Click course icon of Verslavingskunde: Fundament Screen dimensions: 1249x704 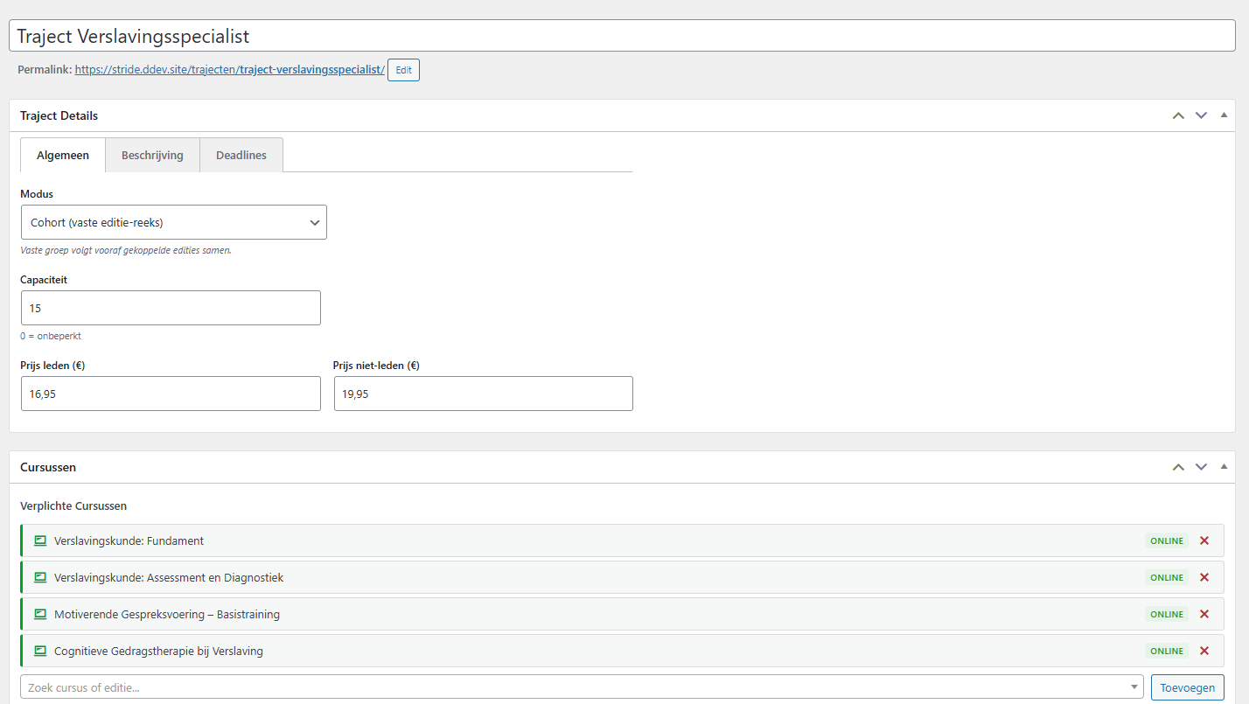point(39,540)
